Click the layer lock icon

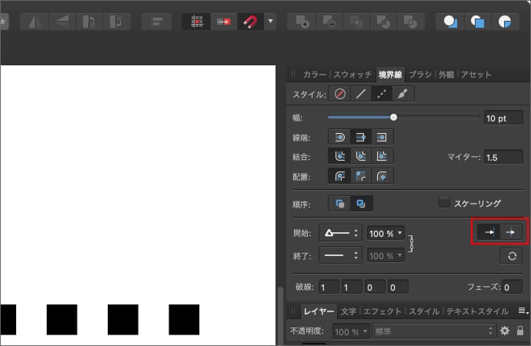tap(520, 331)
